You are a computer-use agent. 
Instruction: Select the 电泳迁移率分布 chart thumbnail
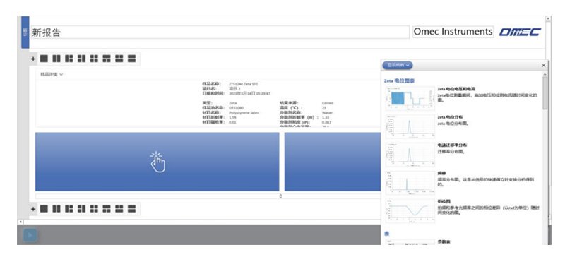(x=410, y=155)
